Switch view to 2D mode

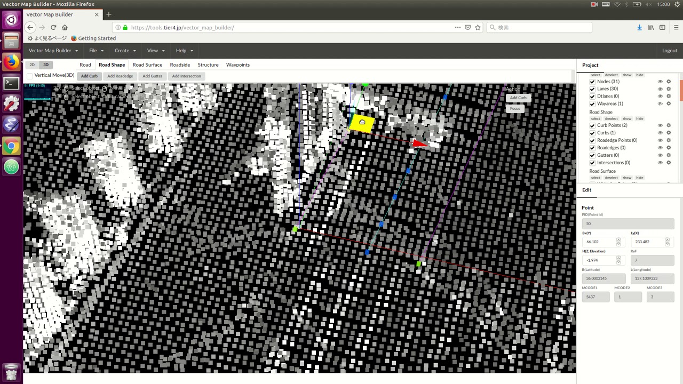click(32, 65)
